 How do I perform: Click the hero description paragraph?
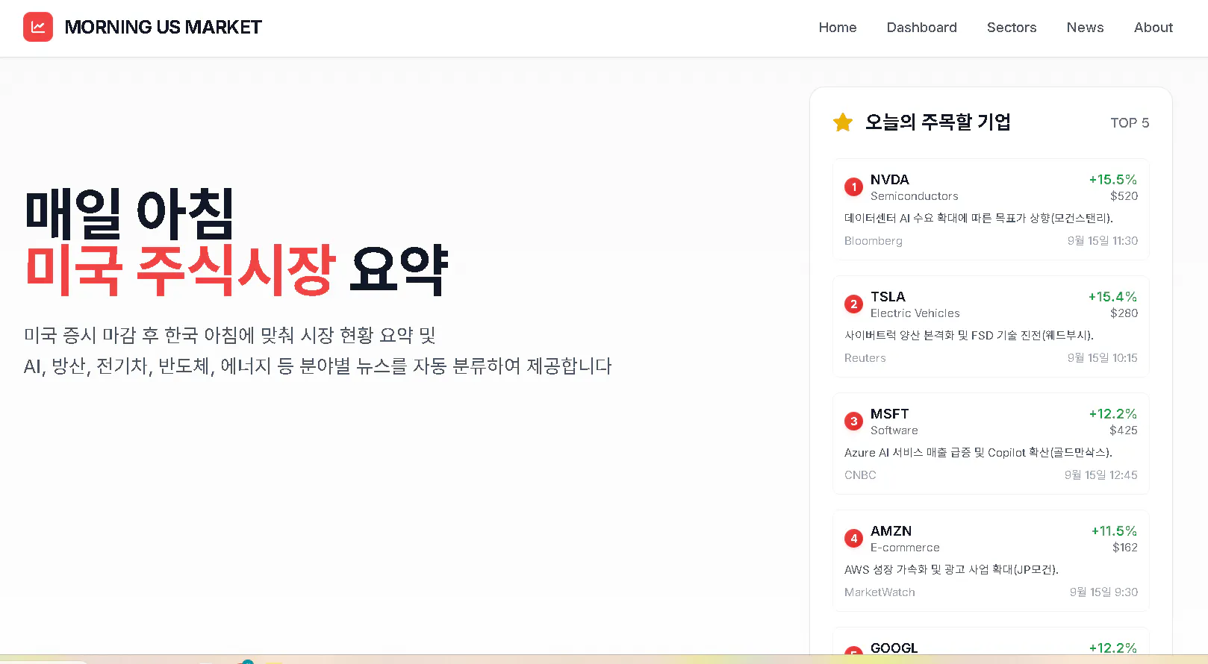(x=317, y=351)
